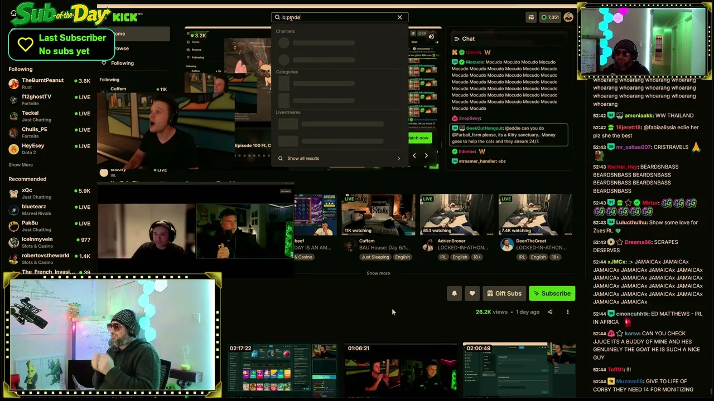This screenshot has width=714, height=401.
Task: Open the user profile avatar menu
Action: tap(568, 17)
